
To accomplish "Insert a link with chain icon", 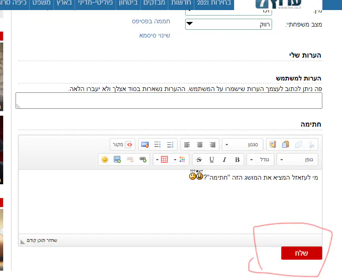I will [x=143, y=160].
